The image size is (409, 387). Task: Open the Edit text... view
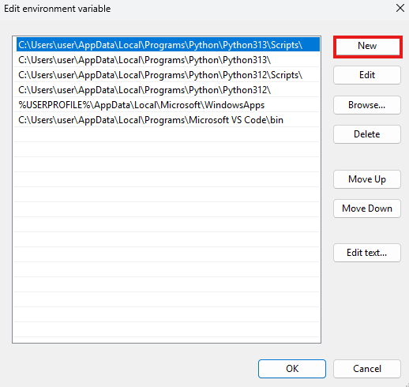click(367, 253)
